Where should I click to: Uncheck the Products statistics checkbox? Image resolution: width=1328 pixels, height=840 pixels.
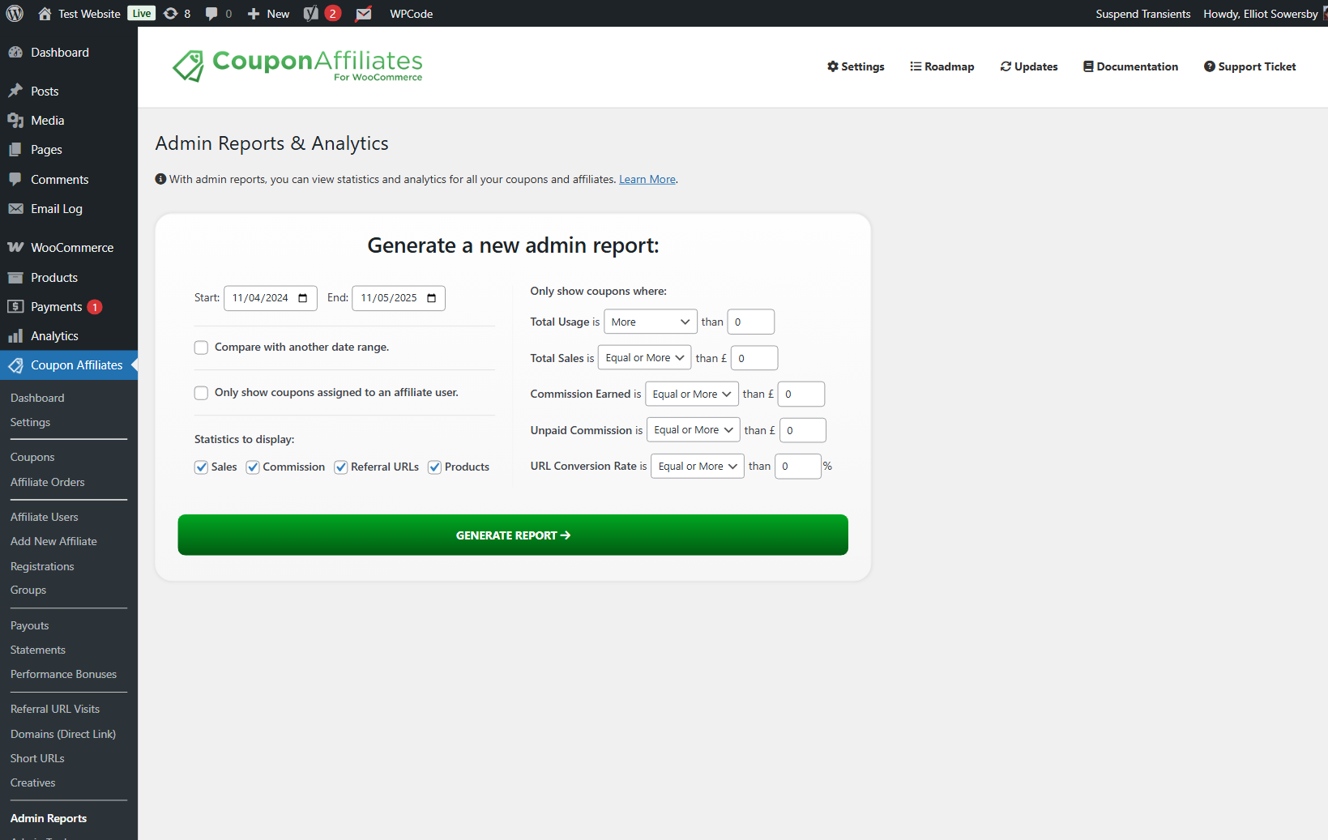click(x=434, y=467)
